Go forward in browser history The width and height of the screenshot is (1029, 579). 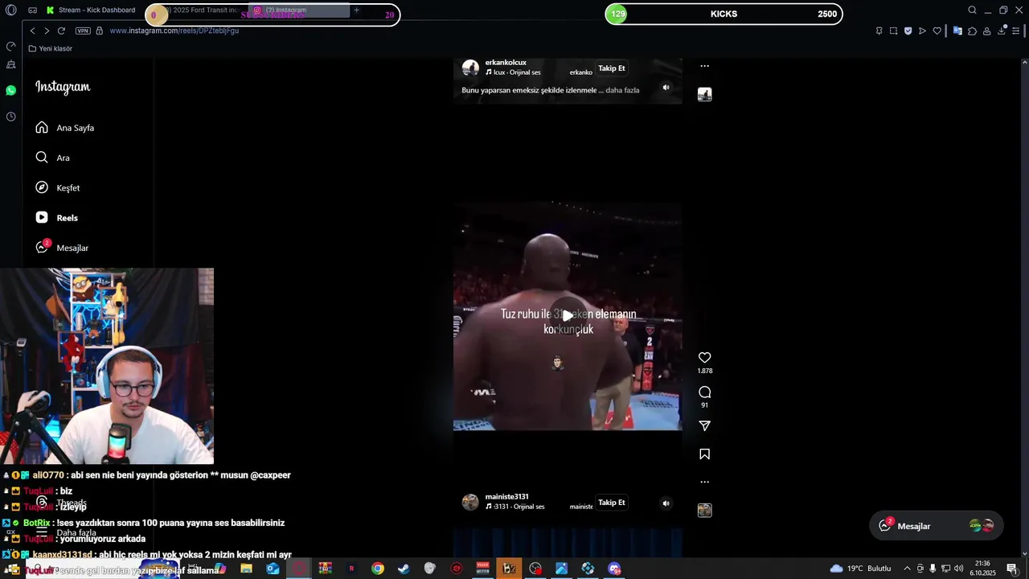pyautogui.click(x=47, y=31)
